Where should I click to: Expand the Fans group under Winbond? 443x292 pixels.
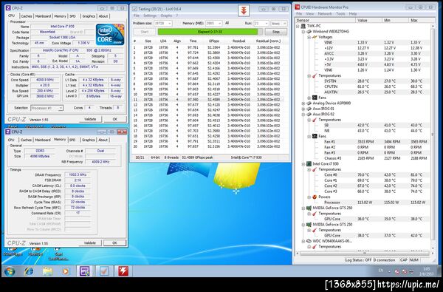(309, 98)
